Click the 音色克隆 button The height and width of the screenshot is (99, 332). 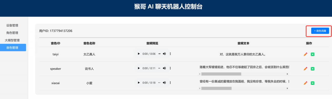pos(320,31)
